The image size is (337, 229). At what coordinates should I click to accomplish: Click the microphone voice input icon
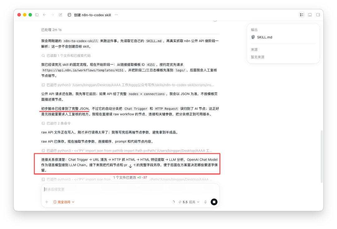coord(205,202)
